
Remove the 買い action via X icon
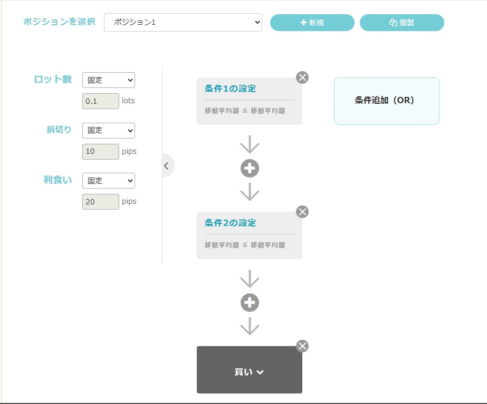302,346
